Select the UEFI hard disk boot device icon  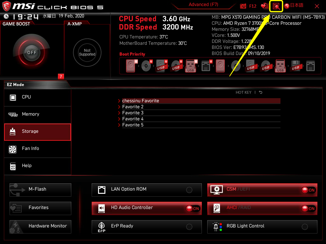coord(131,66)
